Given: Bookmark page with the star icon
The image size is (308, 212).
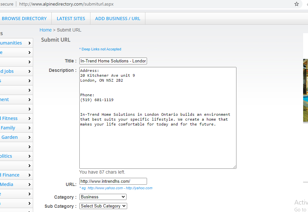Looking at the screenshot, I should [296, 4].
